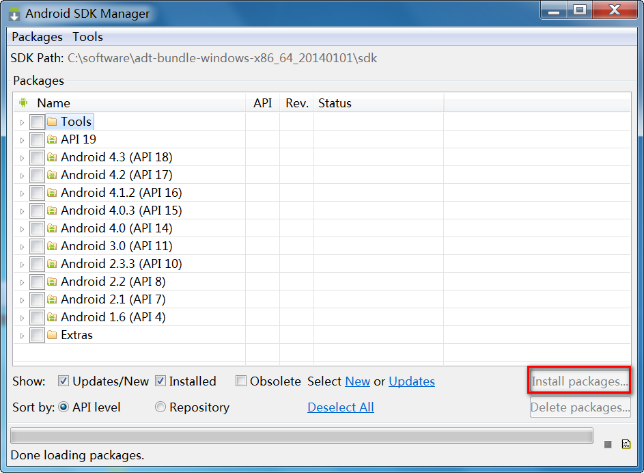The height and width of the screenshot is (473, 644).
Task: Check the Tools package checkbox
Action: [x=37, y=122]
